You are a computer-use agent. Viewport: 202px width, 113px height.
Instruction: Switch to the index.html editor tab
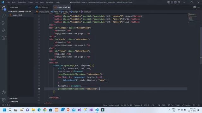[62, 7]
